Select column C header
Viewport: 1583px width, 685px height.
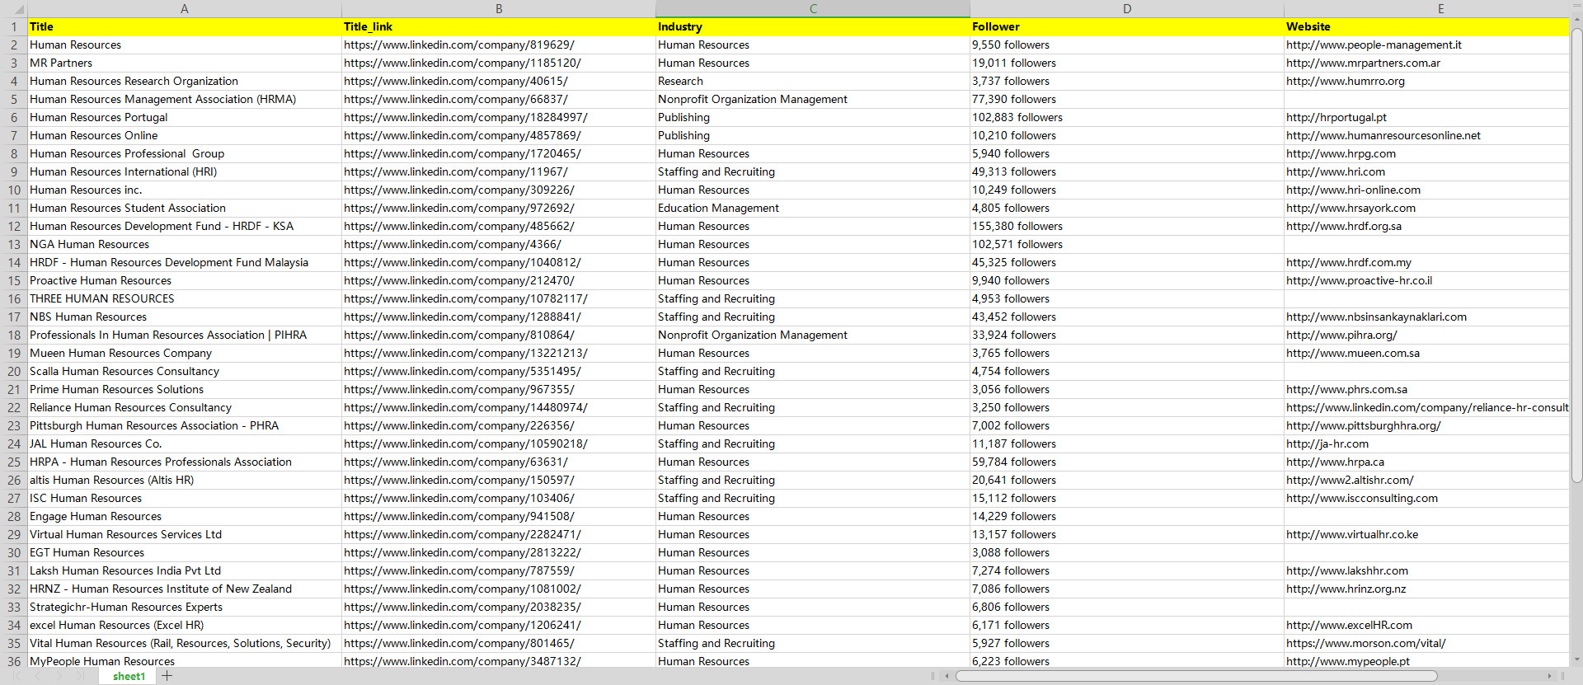tap(812, 8)
